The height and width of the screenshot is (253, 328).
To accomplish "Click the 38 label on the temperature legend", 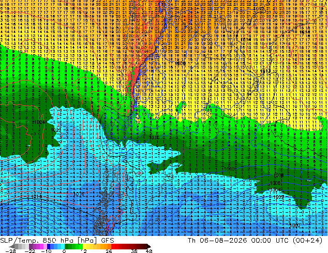I will pos(135,251).
